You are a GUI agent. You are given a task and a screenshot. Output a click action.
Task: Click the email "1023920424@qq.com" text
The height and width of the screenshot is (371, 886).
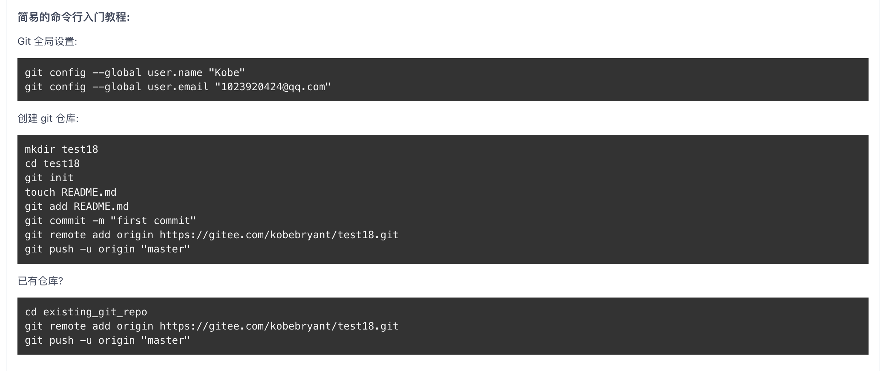click(x=273, y=87)
